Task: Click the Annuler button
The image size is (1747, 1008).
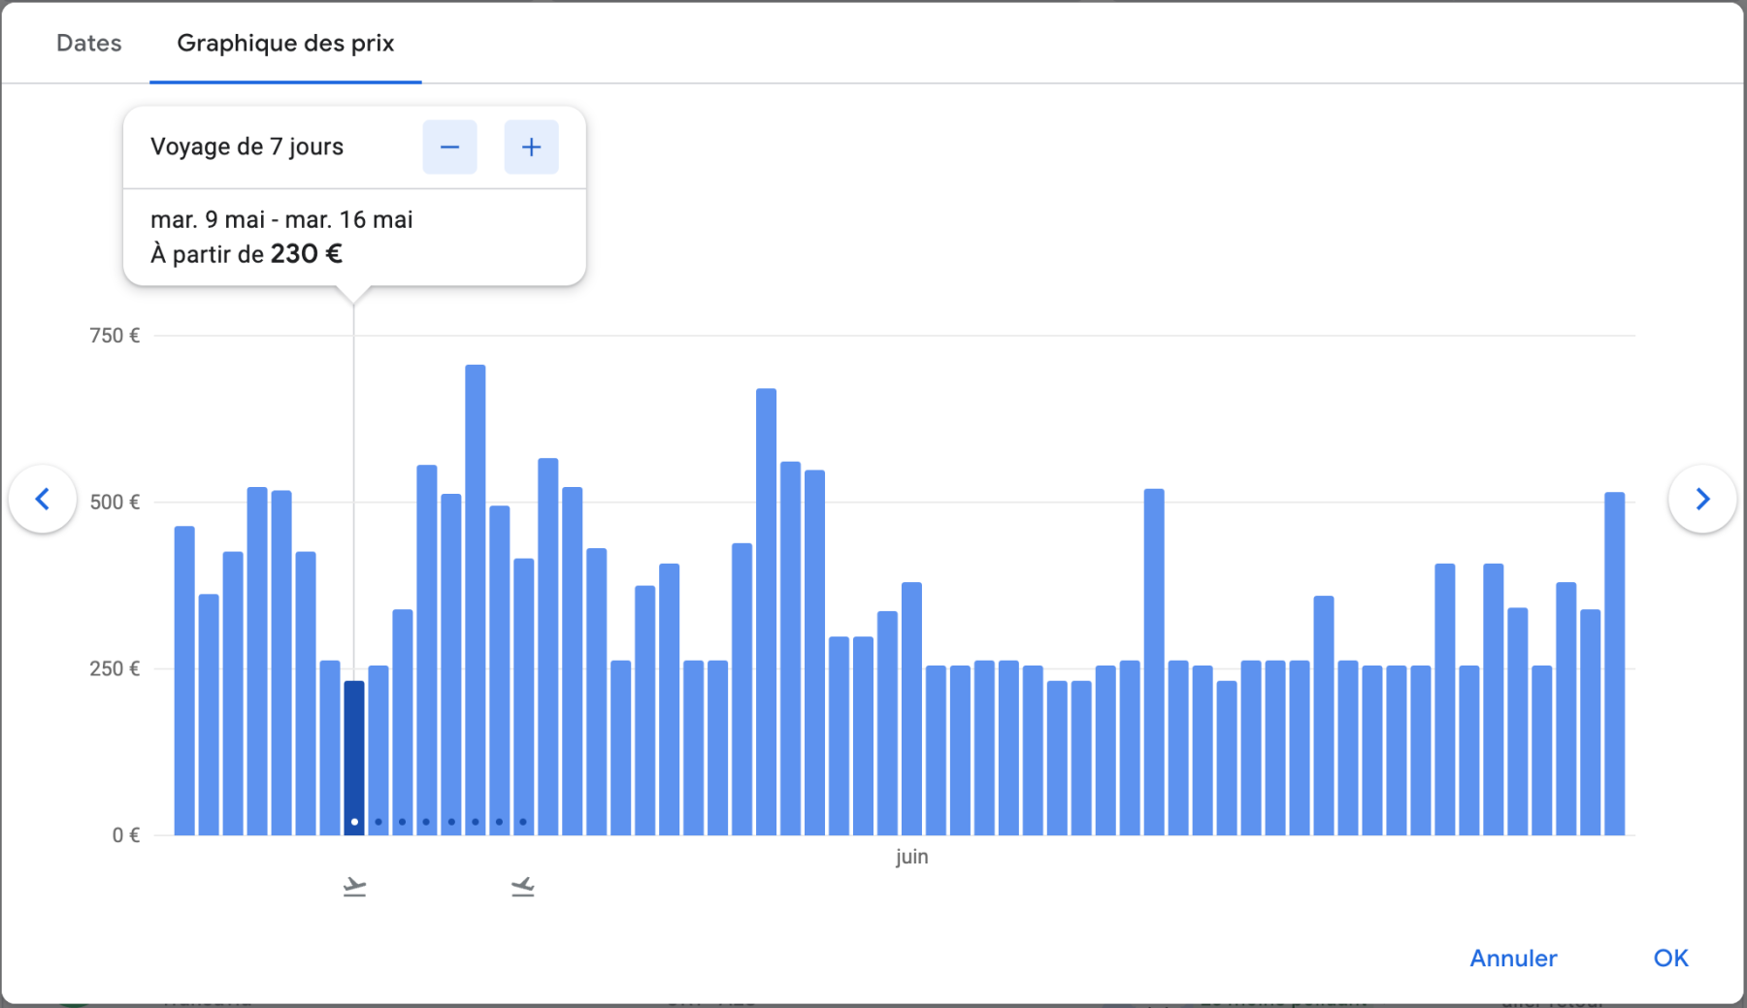Action: (x=1513, y=959)
